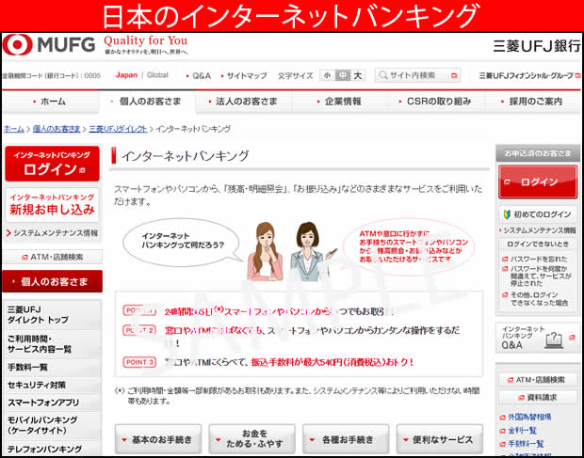Image resolution: width=584 pixels, height=458 pixels.
Task: Click the left red ログイン button
Action: (52, 164)
